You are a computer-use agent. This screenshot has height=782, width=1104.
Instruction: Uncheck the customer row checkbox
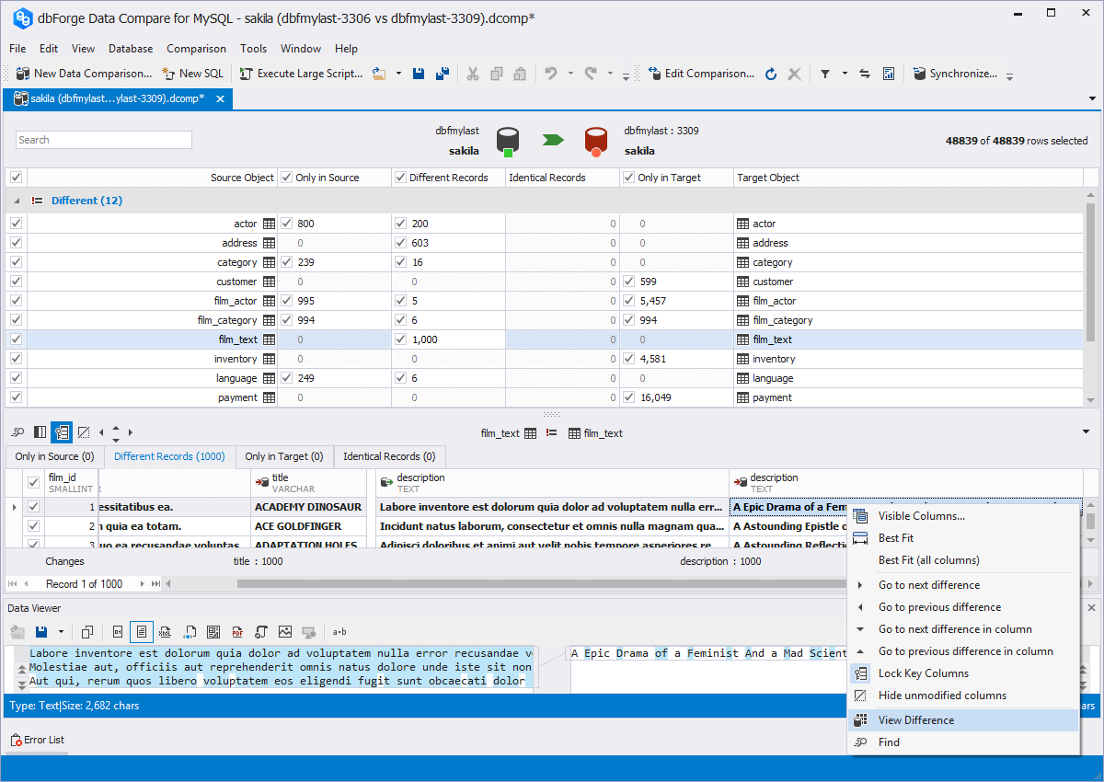pos(16,282)
